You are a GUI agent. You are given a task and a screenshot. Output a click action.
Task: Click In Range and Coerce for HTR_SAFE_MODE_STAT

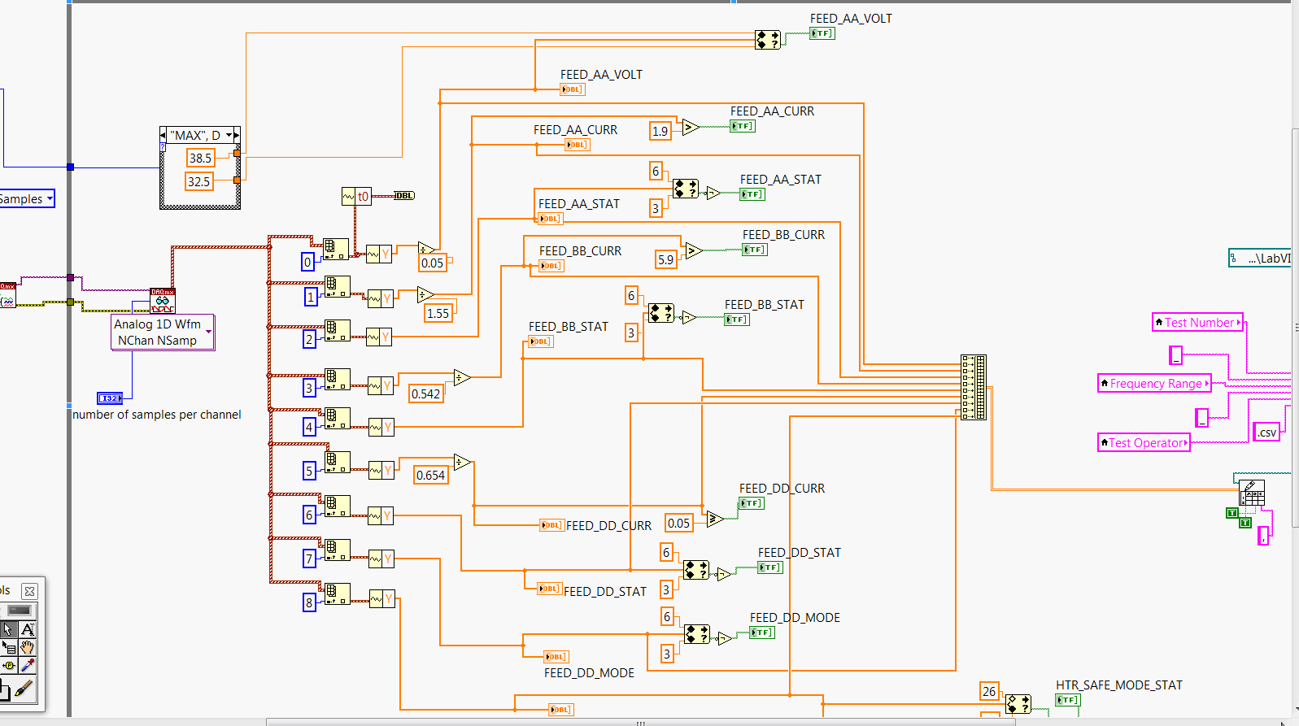[x=1018, y=703]
